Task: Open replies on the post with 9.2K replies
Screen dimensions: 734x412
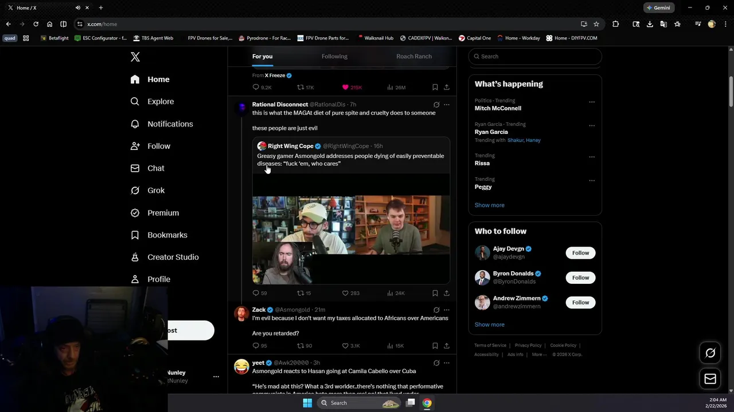Action: pos(262,88)
